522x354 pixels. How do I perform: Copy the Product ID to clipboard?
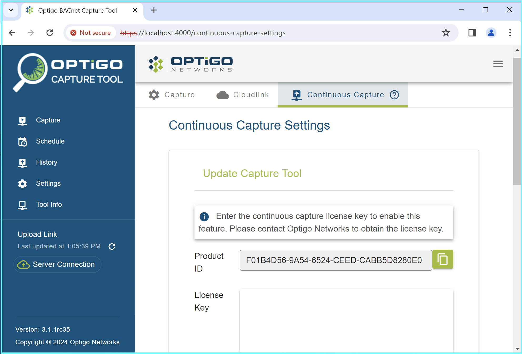pos(443,259)
